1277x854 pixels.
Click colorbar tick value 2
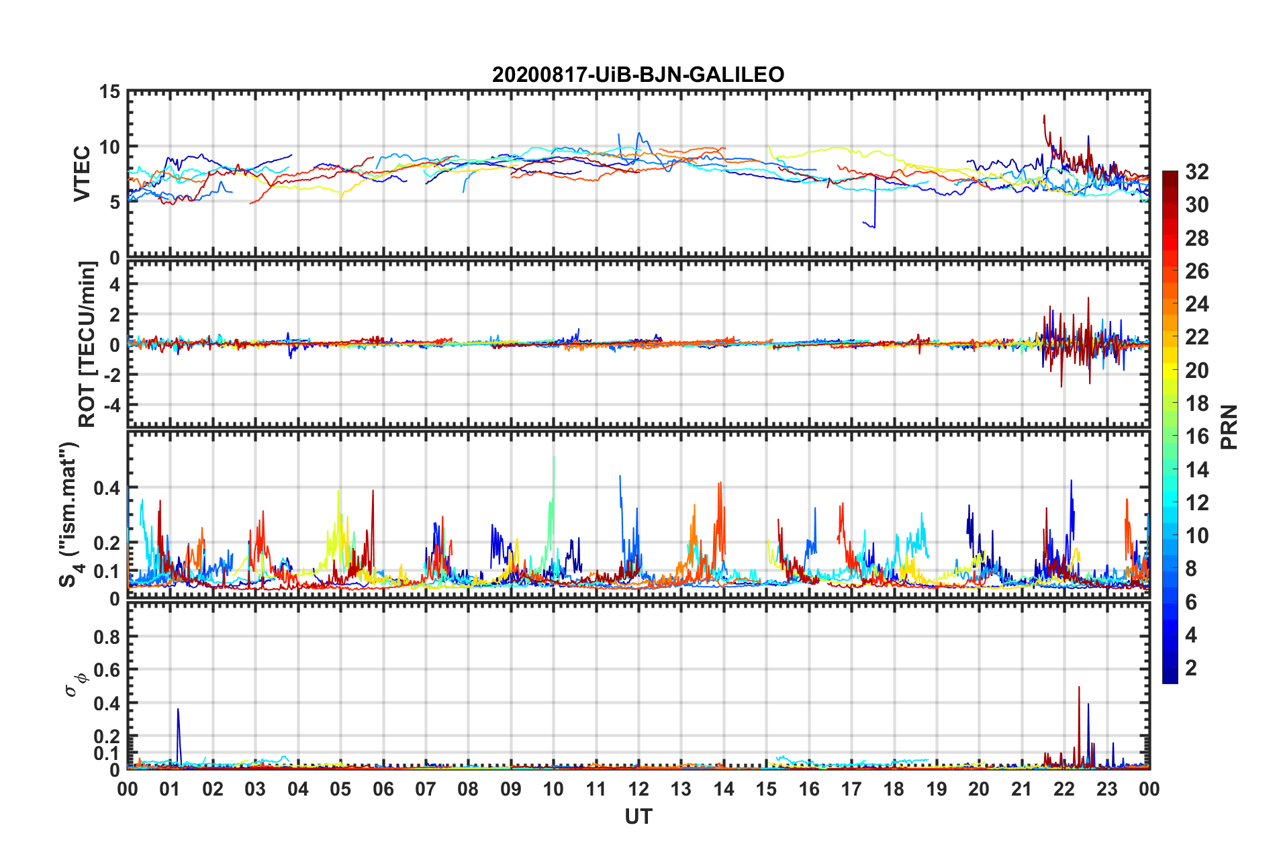pos(1191,668)
